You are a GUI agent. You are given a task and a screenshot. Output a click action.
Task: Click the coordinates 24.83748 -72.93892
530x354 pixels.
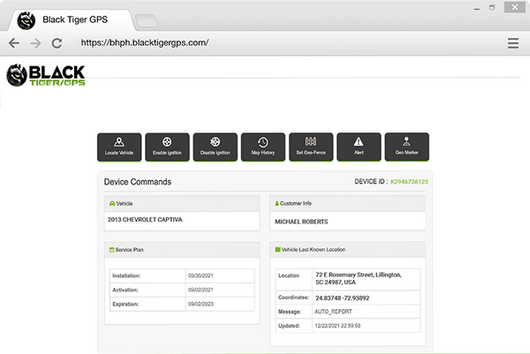pyautogui.click(x=343, y=298)
